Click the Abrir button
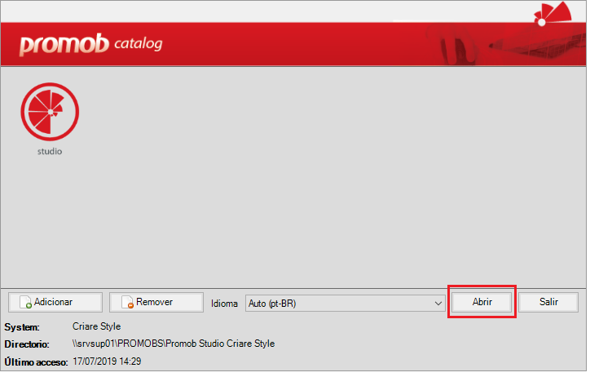Image resolution: width=590 pixels, height=377 pixels. [482, 304]
